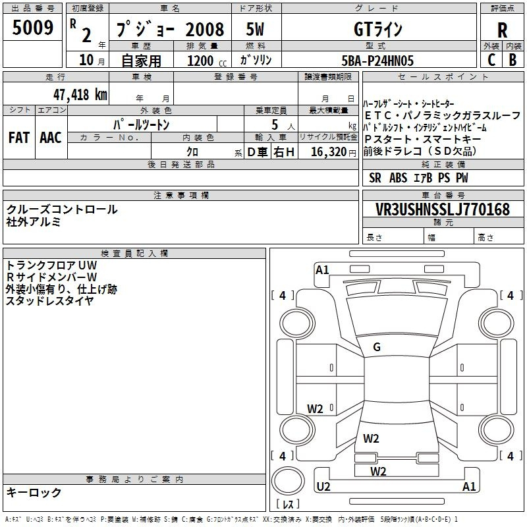Click the shift type FAT
527x527 pixels.
pos(19,138)
